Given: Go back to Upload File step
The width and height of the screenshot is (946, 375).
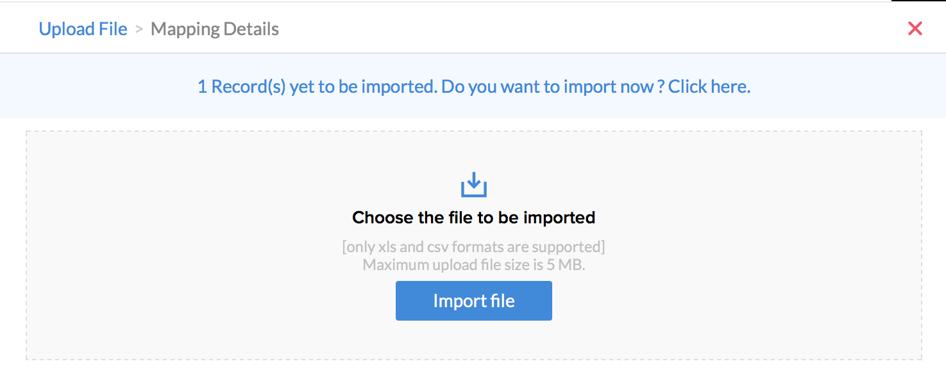Looking at the screenshot, I should point(83,29).
